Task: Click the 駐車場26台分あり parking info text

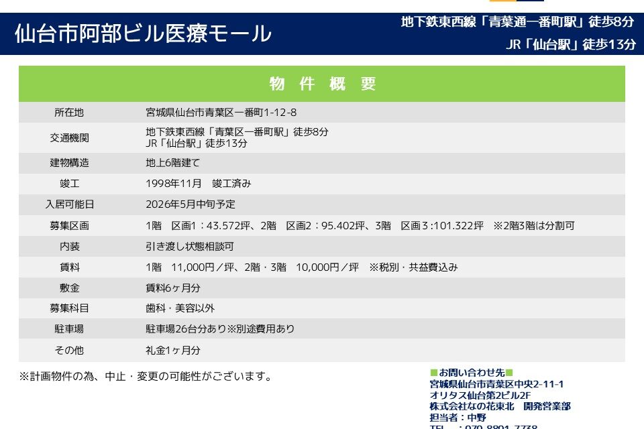Action: 219,329
